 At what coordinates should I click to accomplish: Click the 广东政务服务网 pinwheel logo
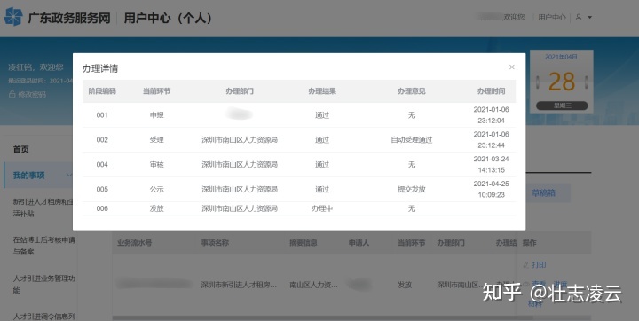[13, 17]
